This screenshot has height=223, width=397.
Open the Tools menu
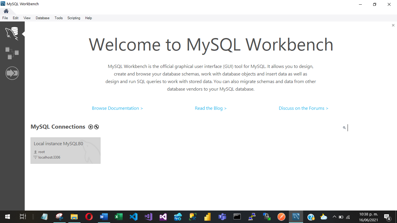58,18
